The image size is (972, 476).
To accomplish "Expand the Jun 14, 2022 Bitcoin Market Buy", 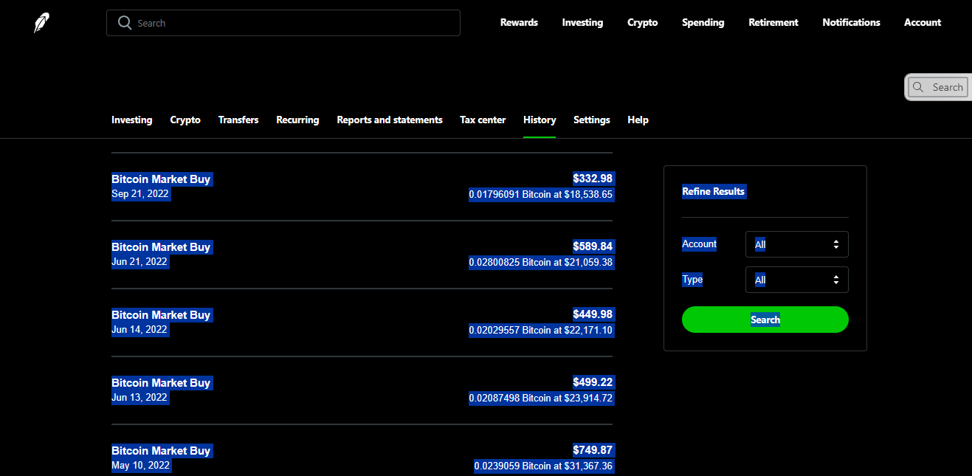I will pyautogui.click(x=362, y=322).
